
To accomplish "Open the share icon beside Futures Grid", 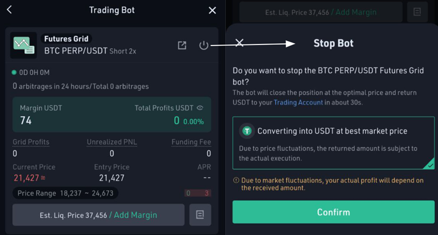I will click(182, 45).
